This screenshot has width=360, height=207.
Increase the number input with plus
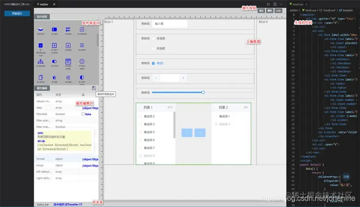183,78
